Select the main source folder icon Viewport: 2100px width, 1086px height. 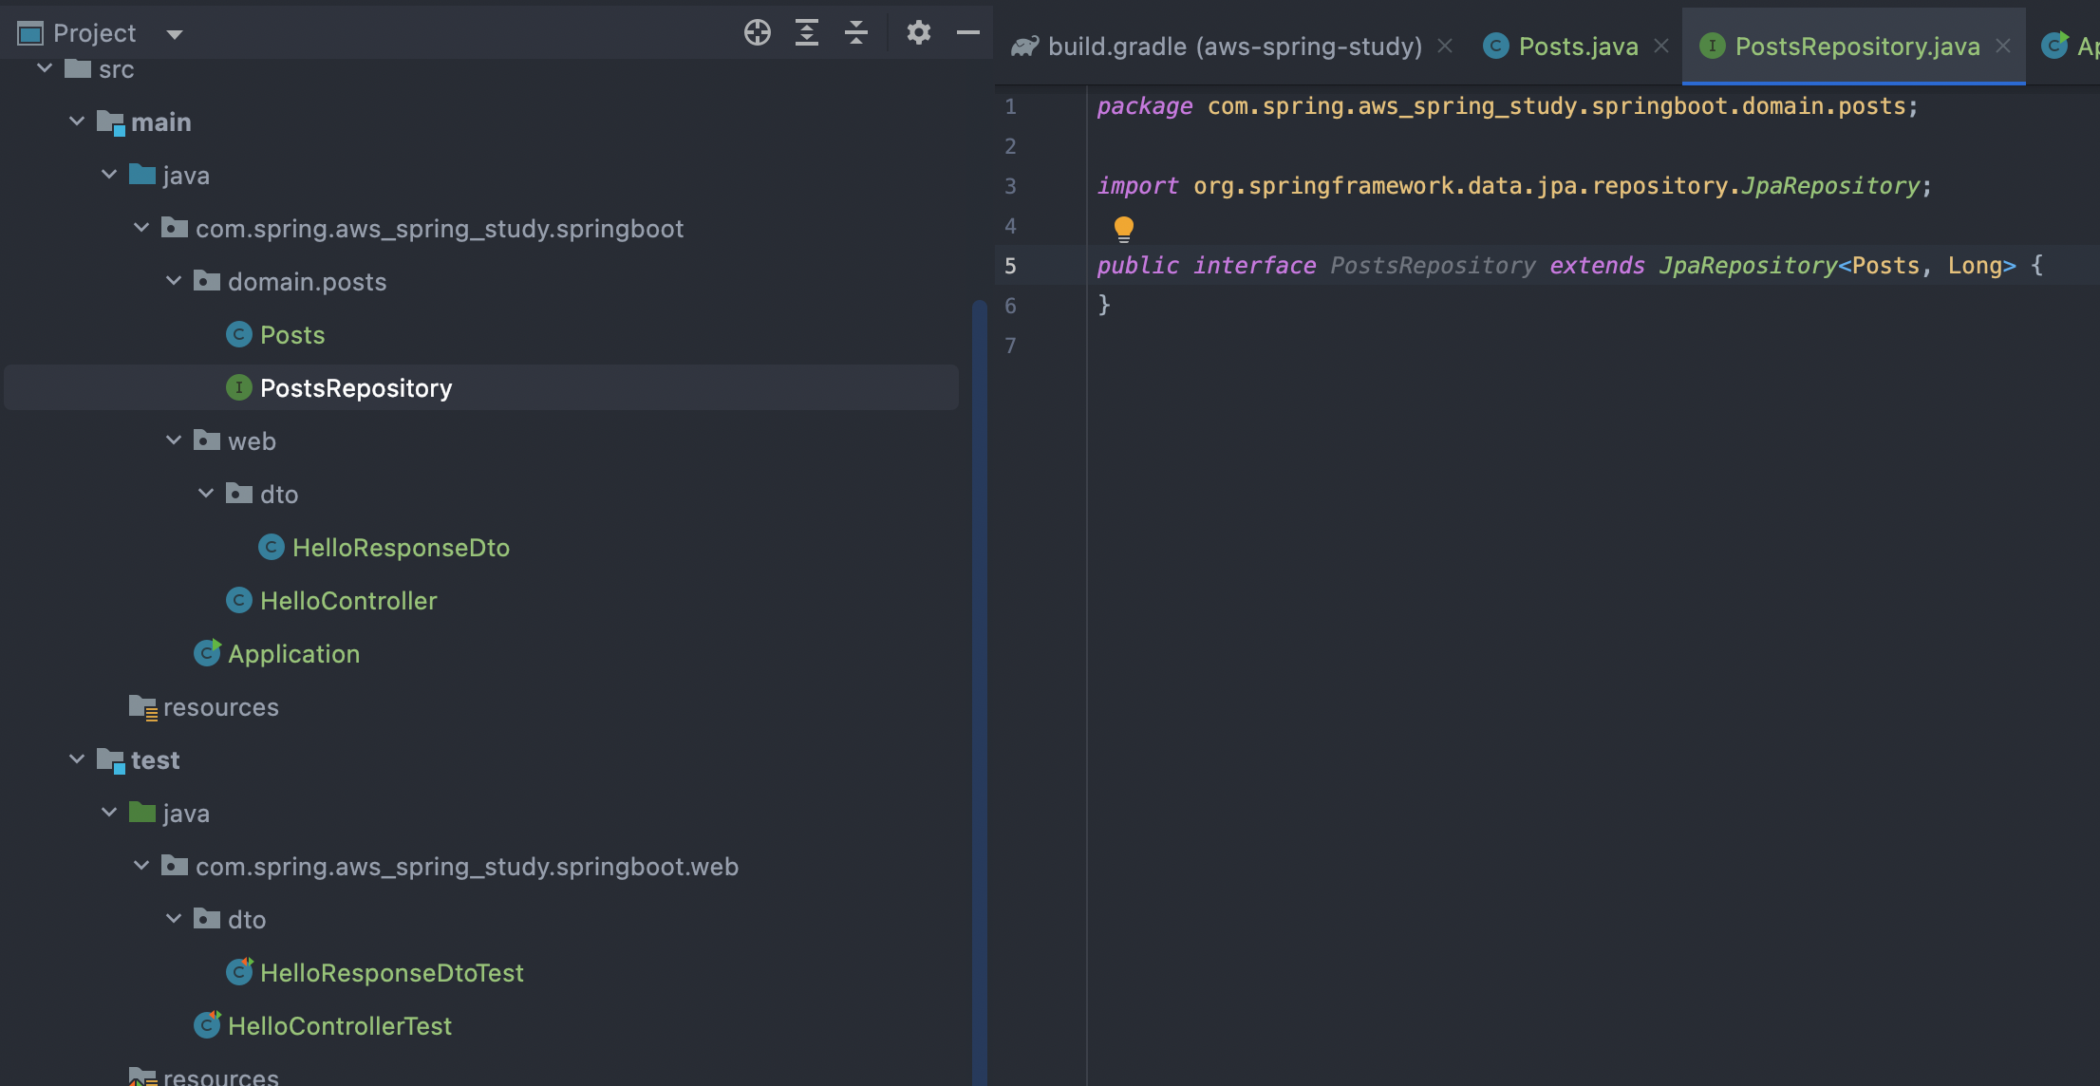(111, 122)
